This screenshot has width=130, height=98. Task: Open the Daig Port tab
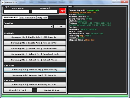click(x=42, y=18)
